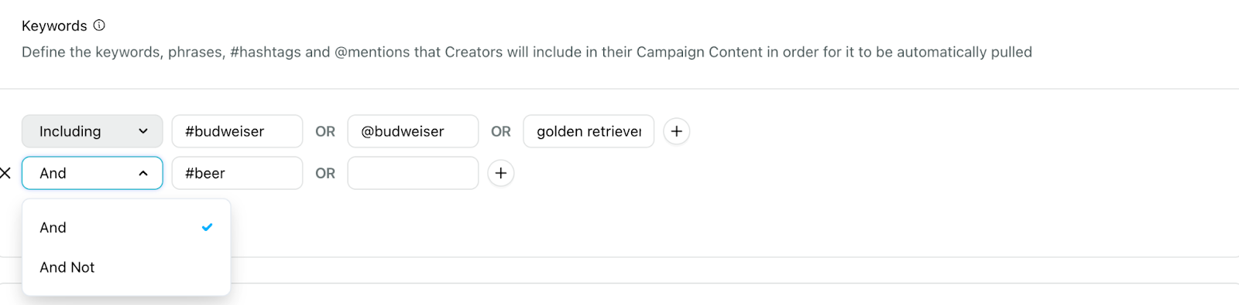Add another keyword to the Including row
This screenshot has width=1239, height=305.
tap(677, 131)
